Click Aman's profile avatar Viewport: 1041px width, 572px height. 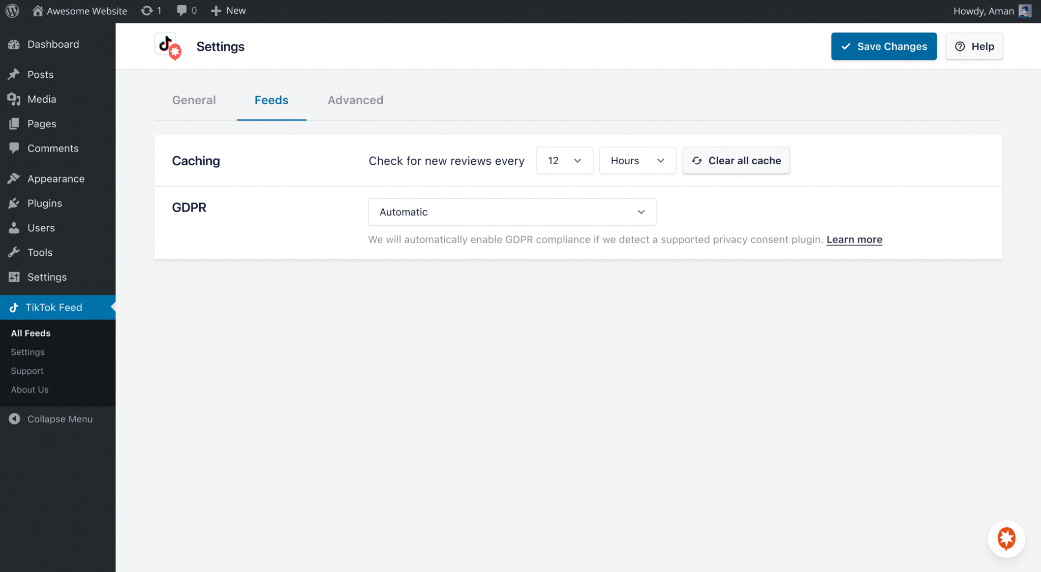coord(1025,11)
